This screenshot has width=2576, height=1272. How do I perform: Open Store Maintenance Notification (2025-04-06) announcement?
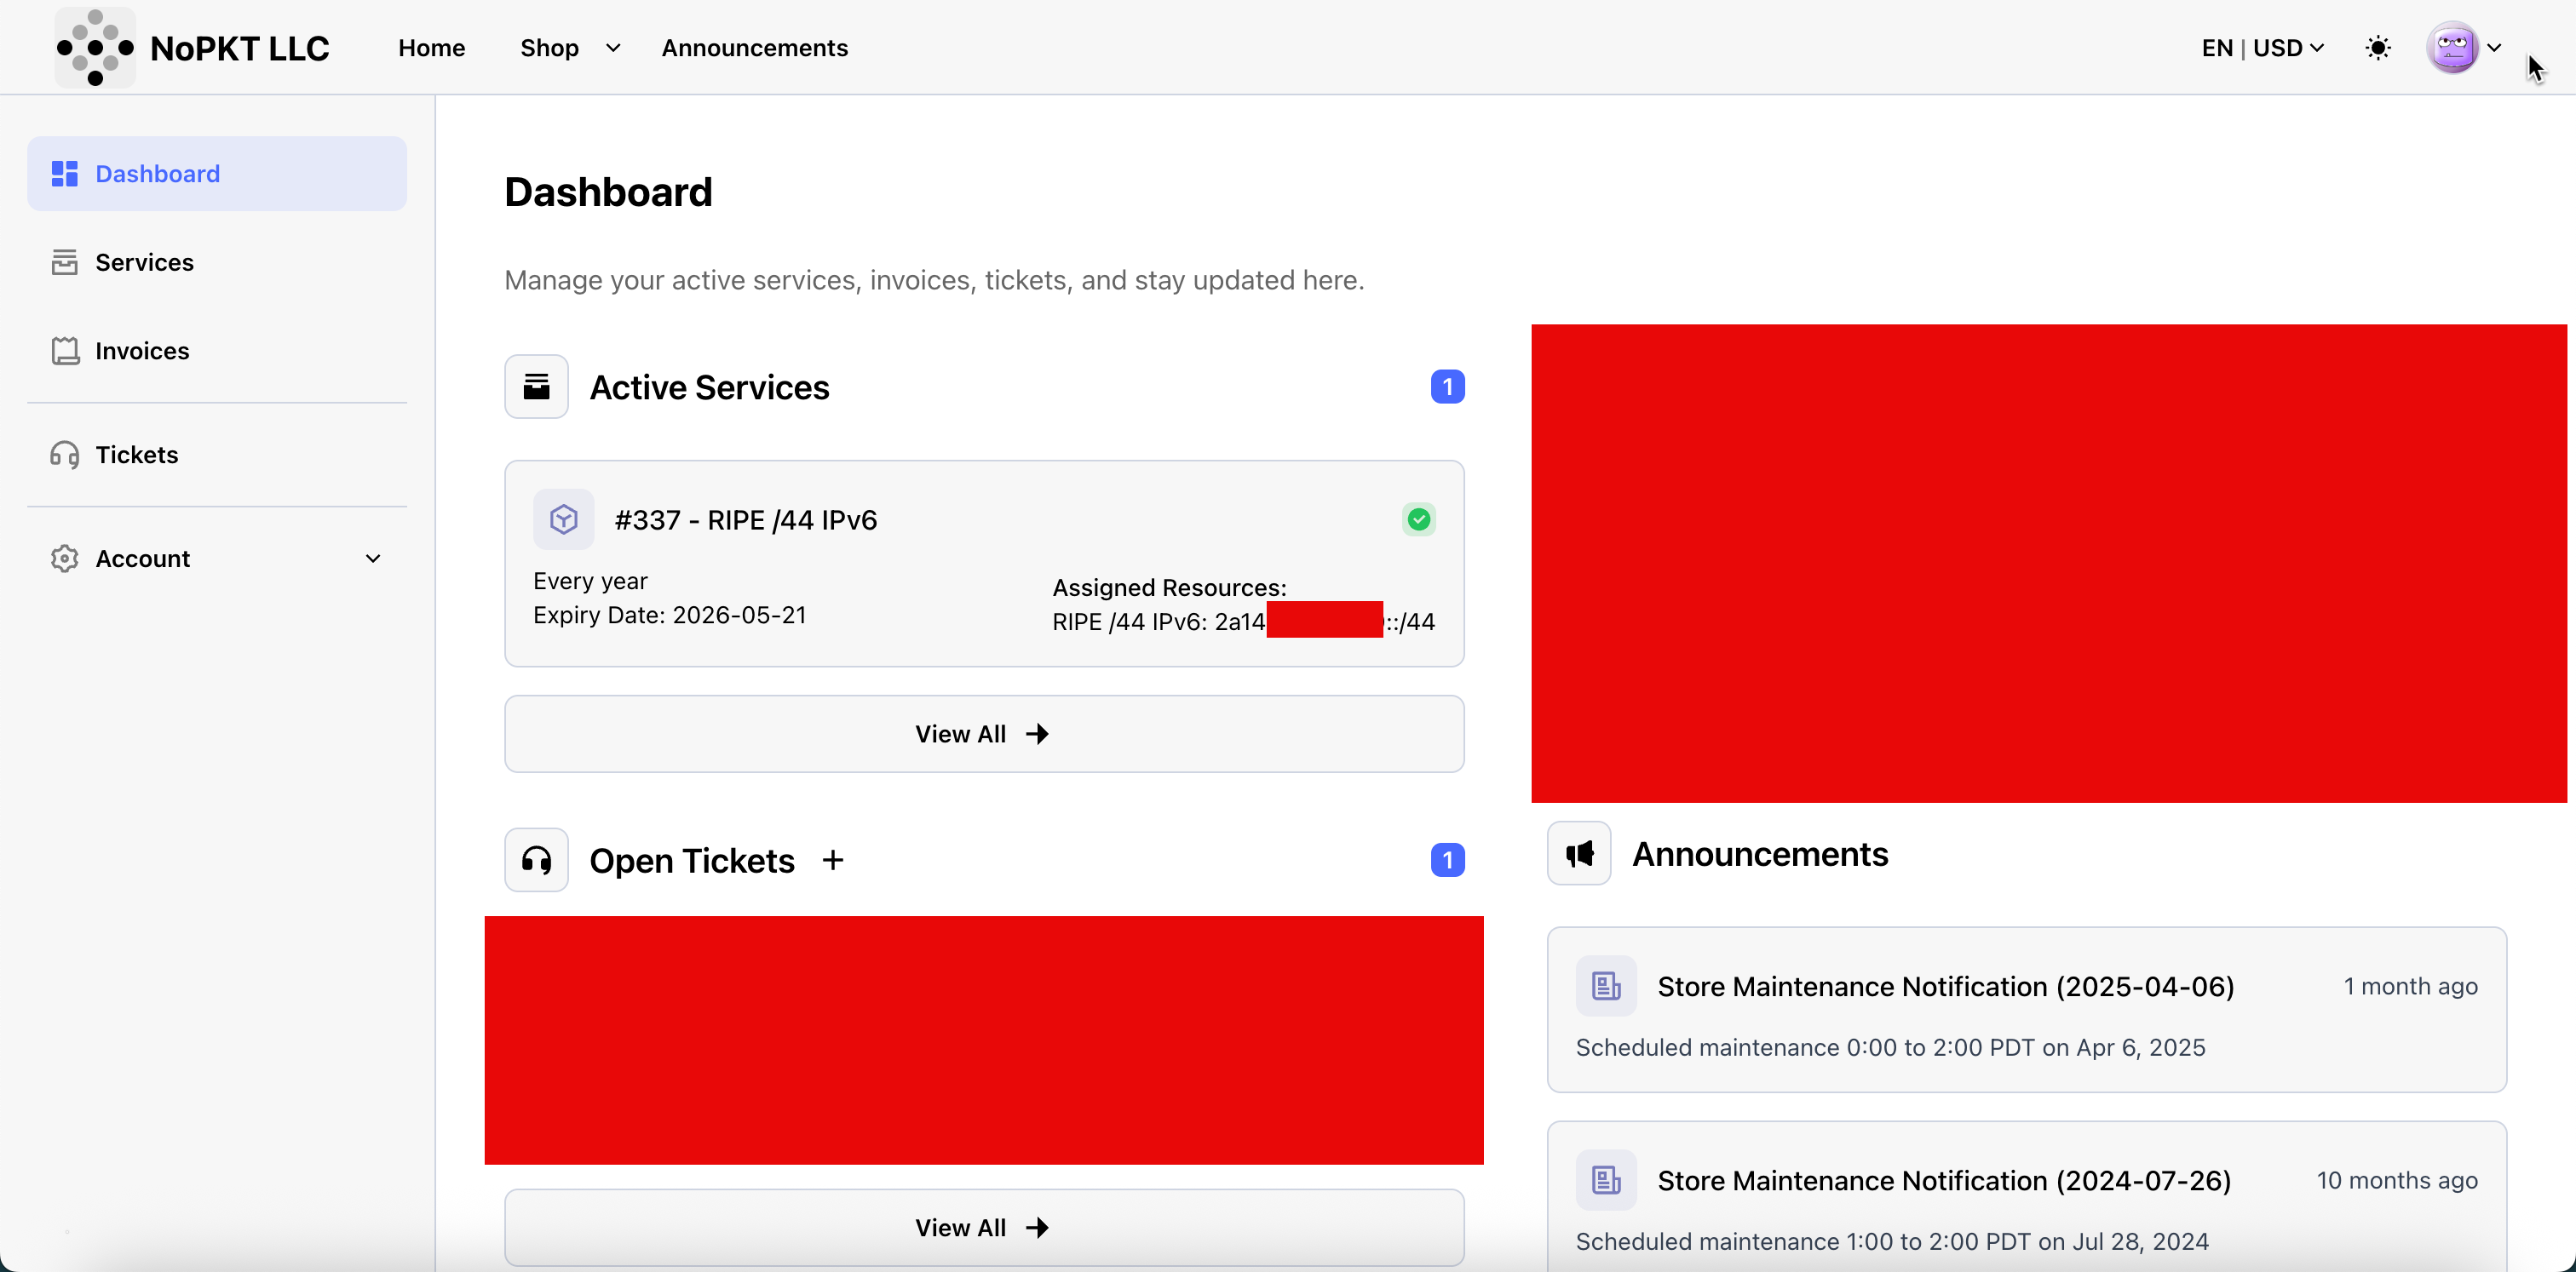(1945, 988)
